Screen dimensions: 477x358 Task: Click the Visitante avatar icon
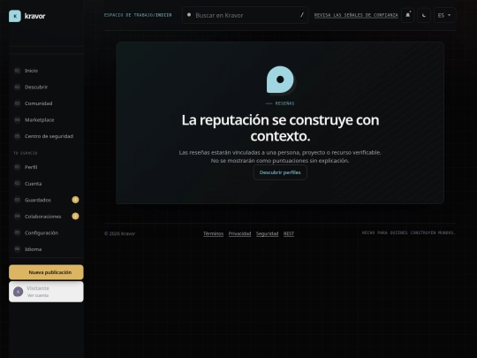(x=18, y=292)
